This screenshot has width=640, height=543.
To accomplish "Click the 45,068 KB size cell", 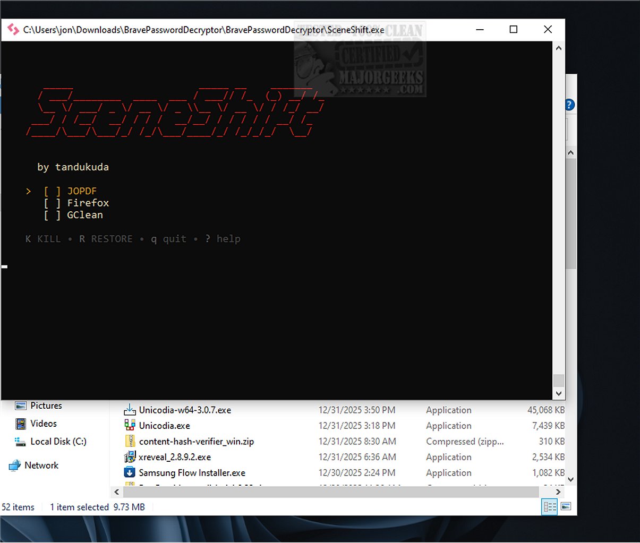I will click(x=546, y=410).
